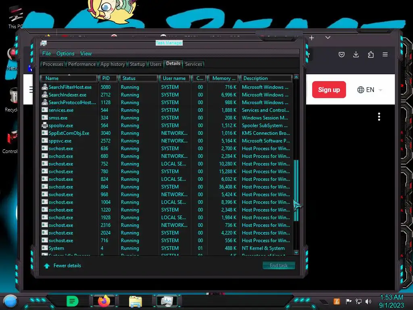Click the KMS Connection Bro... description
This screenshot has width=413, height=310.
click(266, 133)
